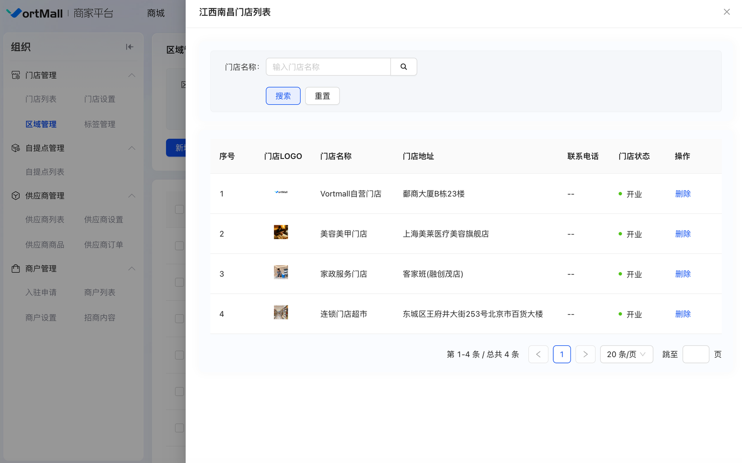Click the 自提点管理 box icon
The width and height of the screenshot is (742, 463).
coord(16,148)
